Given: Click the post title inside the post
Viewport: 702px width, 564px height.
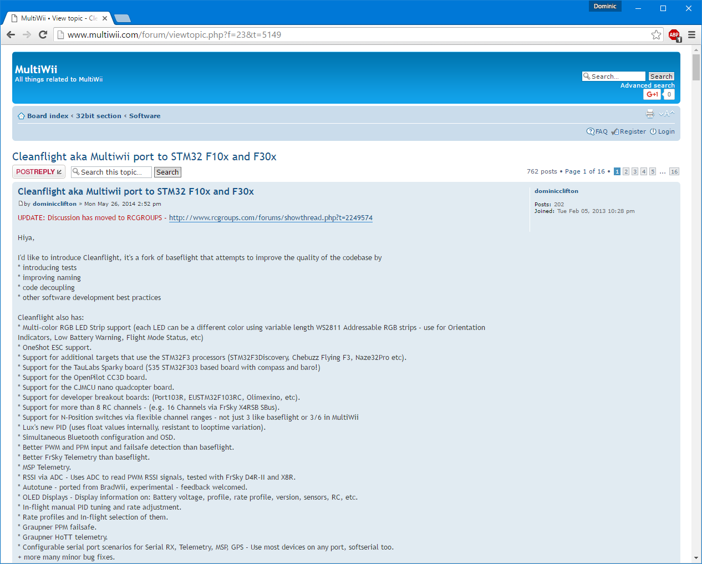Looking at the screenshot, I should coord(136,191).
